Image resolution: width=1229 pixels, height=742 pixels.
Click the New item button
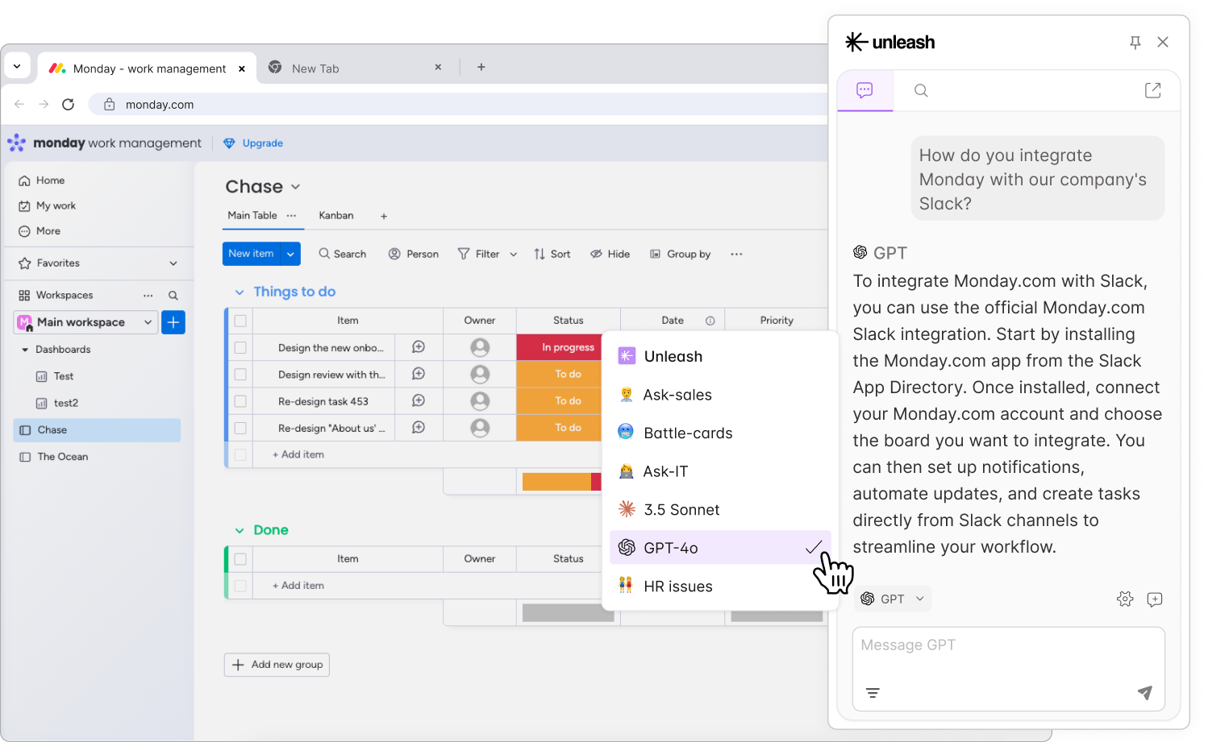coord(252,254)
